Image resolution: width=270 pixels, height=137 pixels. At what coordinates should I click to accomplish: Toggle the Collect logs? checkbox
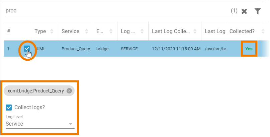(x=9, y=108)
